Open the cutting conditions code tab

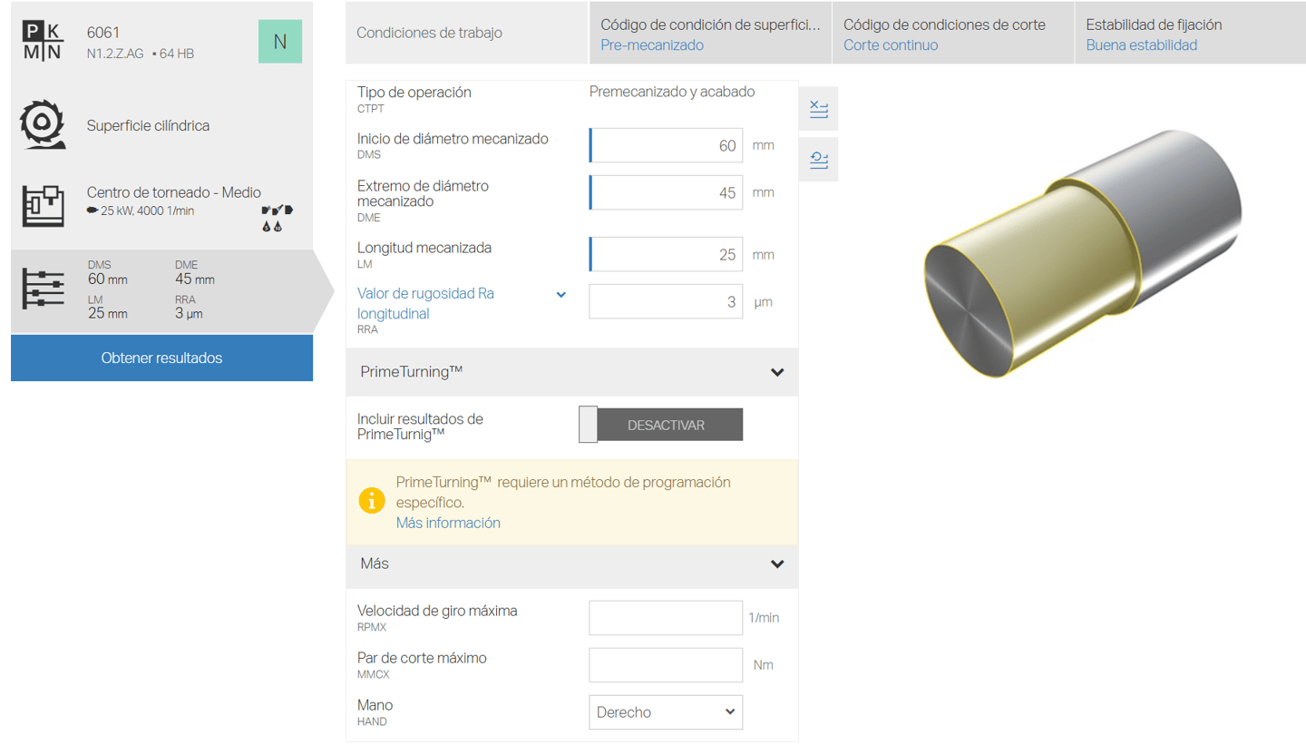[x=954, y=34]
